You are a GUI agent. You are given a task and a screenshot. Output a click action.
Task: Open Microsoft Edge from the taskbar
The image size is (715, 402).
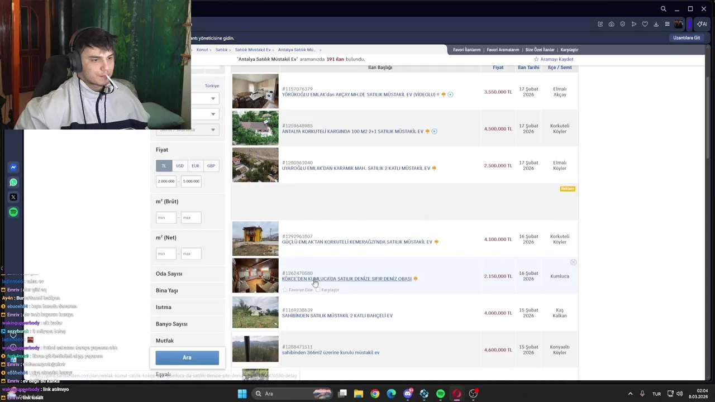[391, 394]
